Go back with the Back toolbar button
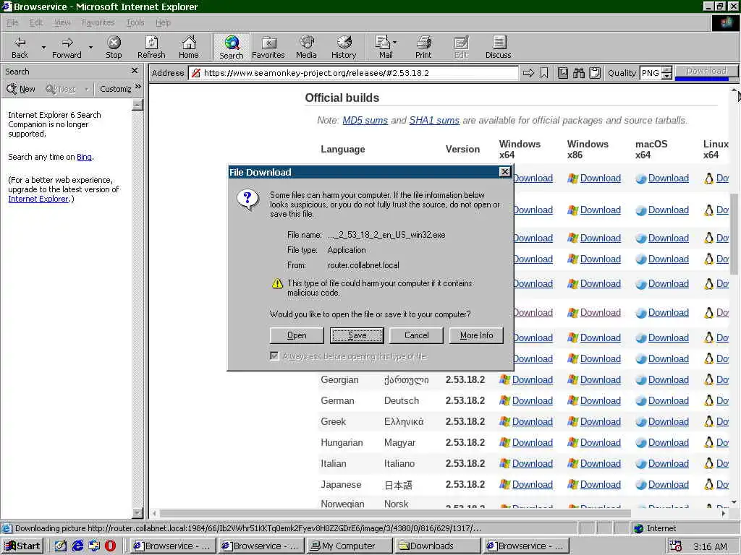 [20, 47]
